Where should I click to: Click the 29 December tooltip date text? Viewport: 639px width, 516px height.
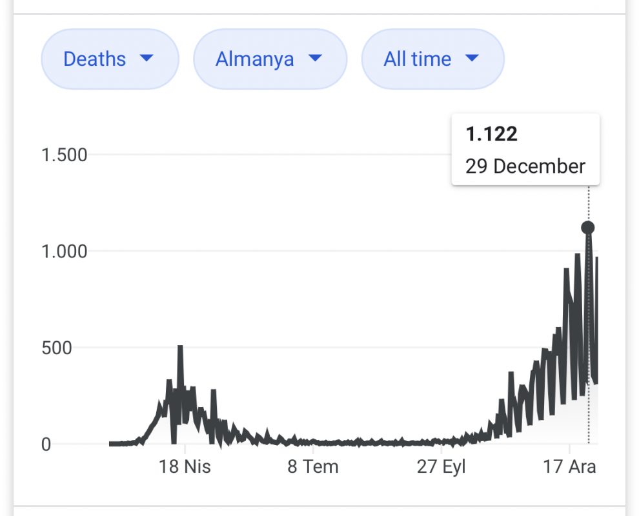pyautogui.click(x=525, y=166)
